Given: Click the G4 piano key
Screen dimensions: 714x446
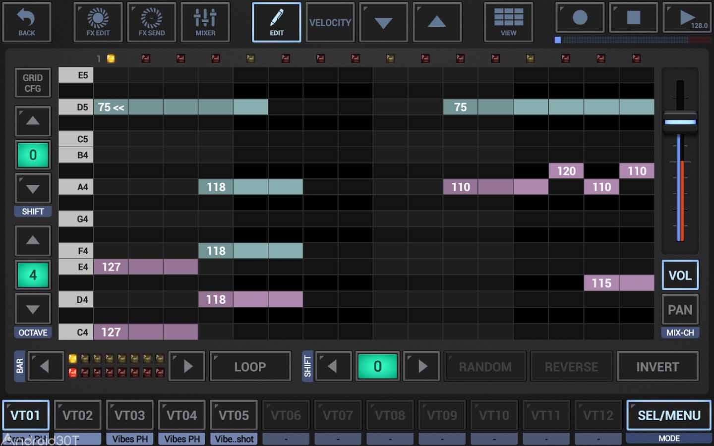Looking at the screenshot, I should pos(76,219).
